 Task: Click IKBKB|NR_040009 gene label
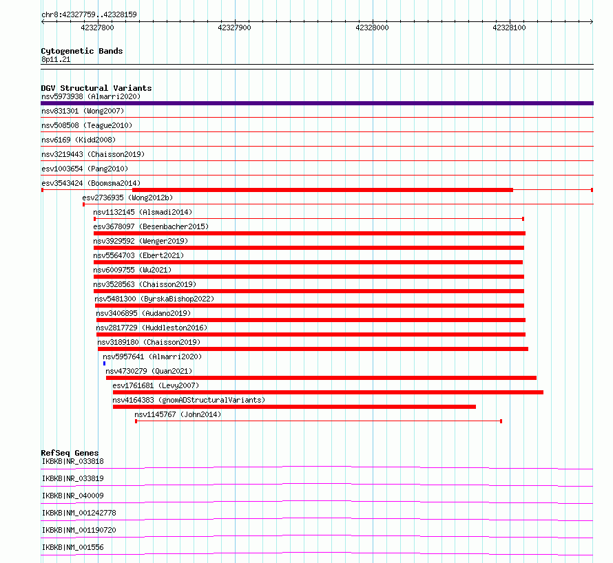73,496
